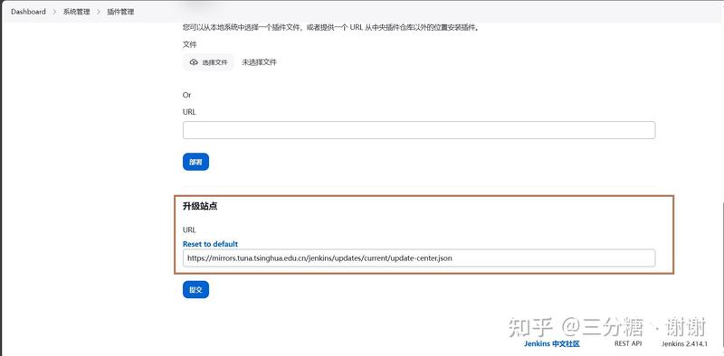Image resolution: width=724 pixels, height=356 pixels.
Task: Click the 升级站点 heading
Action: 200,206
